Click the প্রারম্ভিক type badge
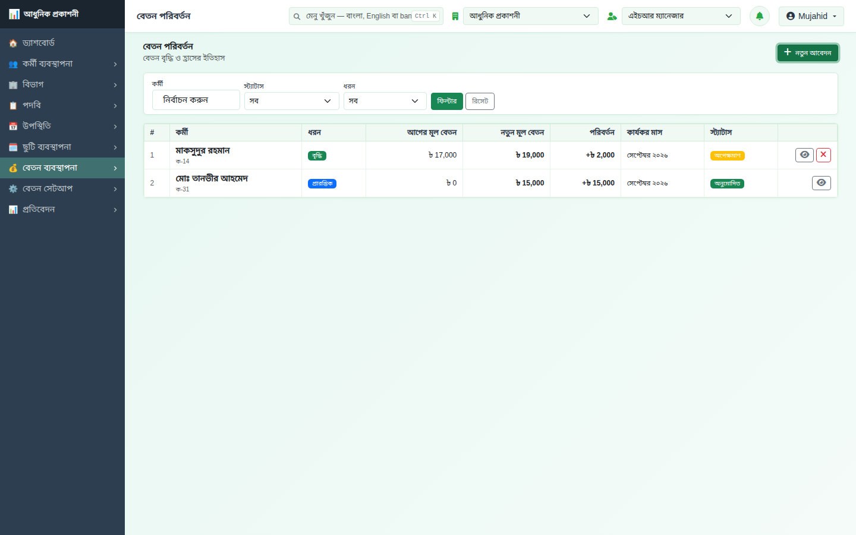The height and width of the screenshot is (535, 856). (x=322, y=184)
